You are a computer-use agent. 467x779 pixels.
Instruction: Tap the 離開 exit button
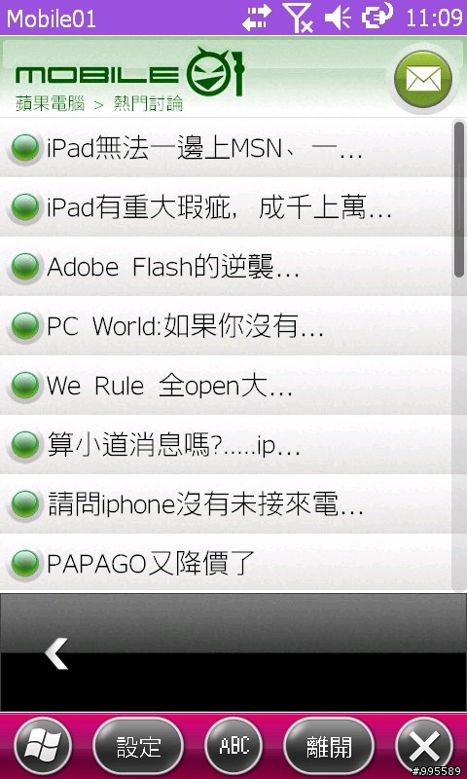pos(329,746)
